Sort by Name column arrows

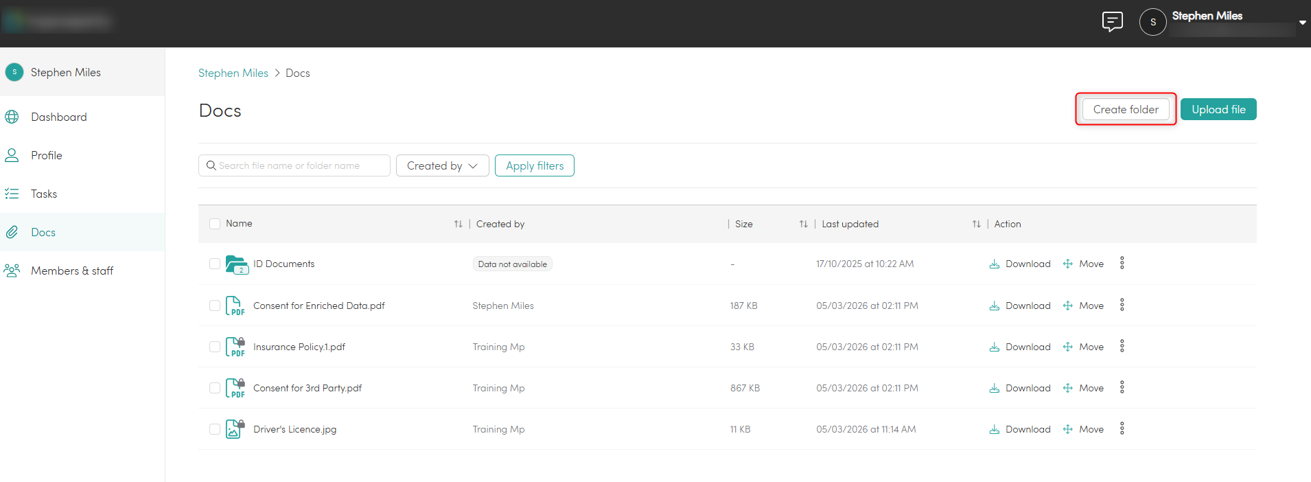[x=458, y=224]
